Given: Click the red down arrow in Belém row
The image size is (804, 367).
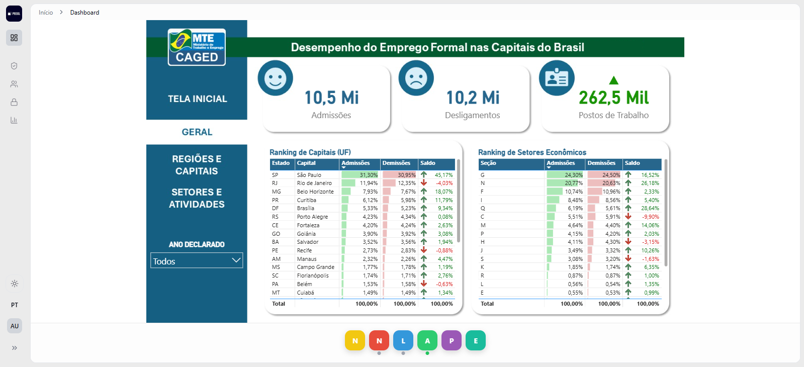Looking at the screenshot, I should click(x=424, y=284).
